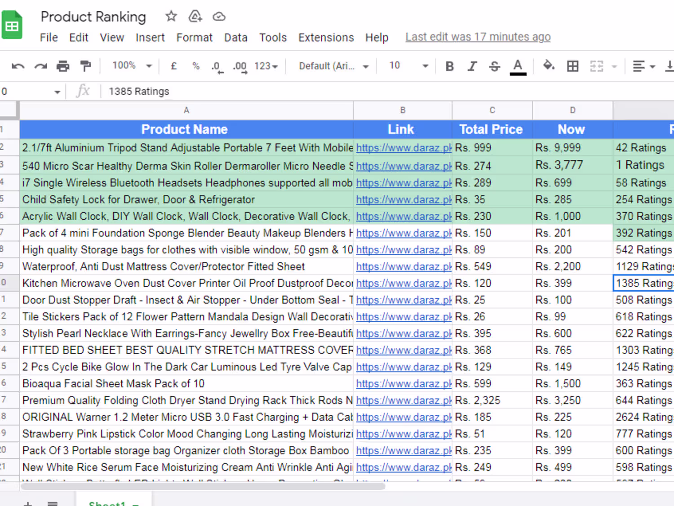The height and width of the screenshot is (506, 674).
Task: Click the cloud document status icon
Action: pos(219,17)
